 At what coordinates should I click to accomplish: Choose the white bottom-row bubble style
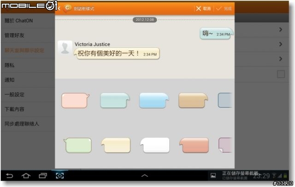pos(155,145)
